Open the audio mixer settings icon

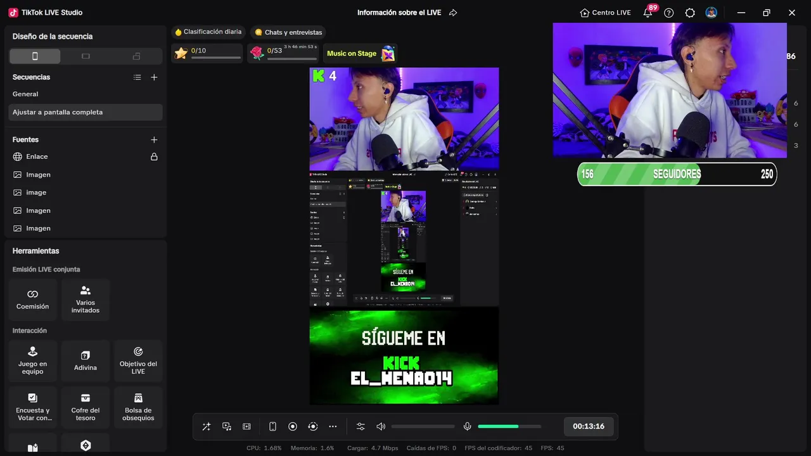(x=361, y=427)
